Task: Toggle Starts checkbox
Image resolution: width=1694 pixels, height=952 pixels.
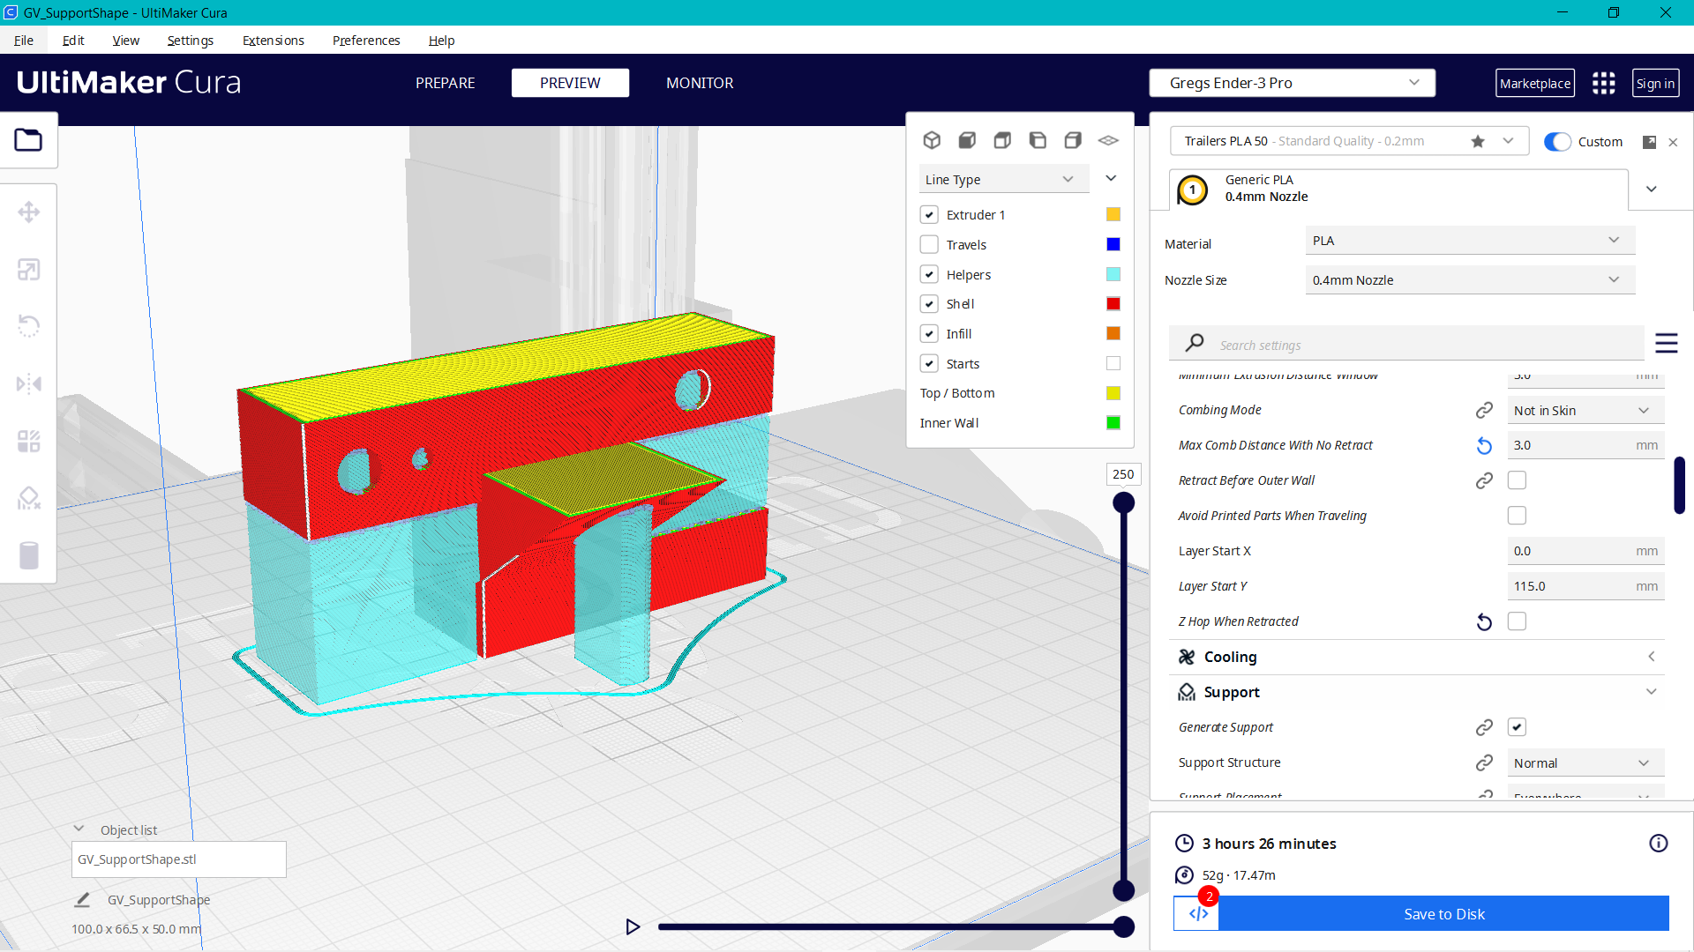Action: click(929, 363)
